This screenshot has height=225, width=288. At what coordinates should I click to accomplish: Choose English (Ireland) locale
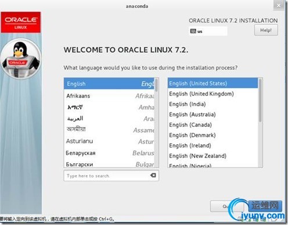(x=213, y=145)
